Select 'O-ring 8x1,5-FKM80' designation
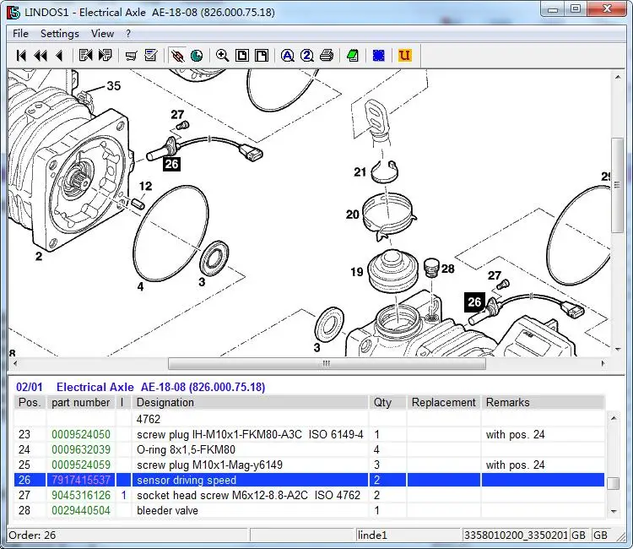The height and width of the screenshot is (549, 633). click(x=186, y=449)
